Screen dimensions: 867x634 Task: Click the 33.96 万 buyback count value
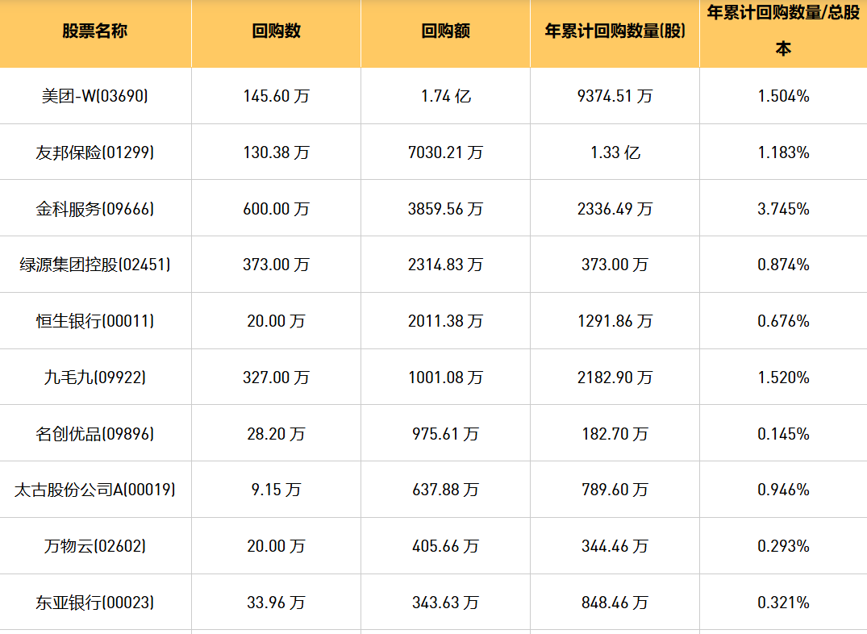(276, 603)
